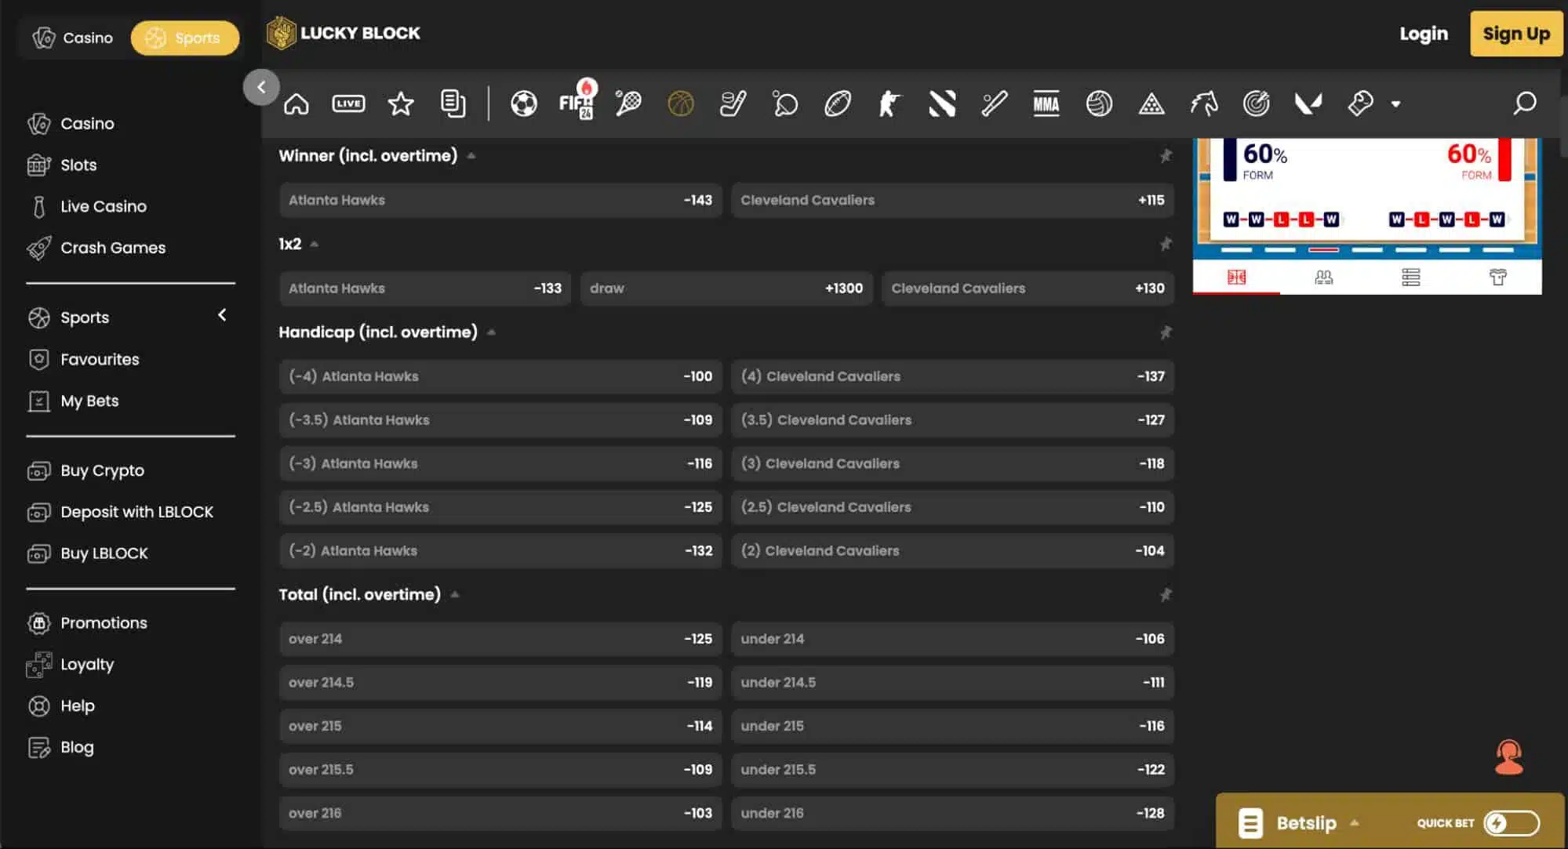Pin the 1x2 market
This screenshot has height=849, width=1568.
(1166, 244)
